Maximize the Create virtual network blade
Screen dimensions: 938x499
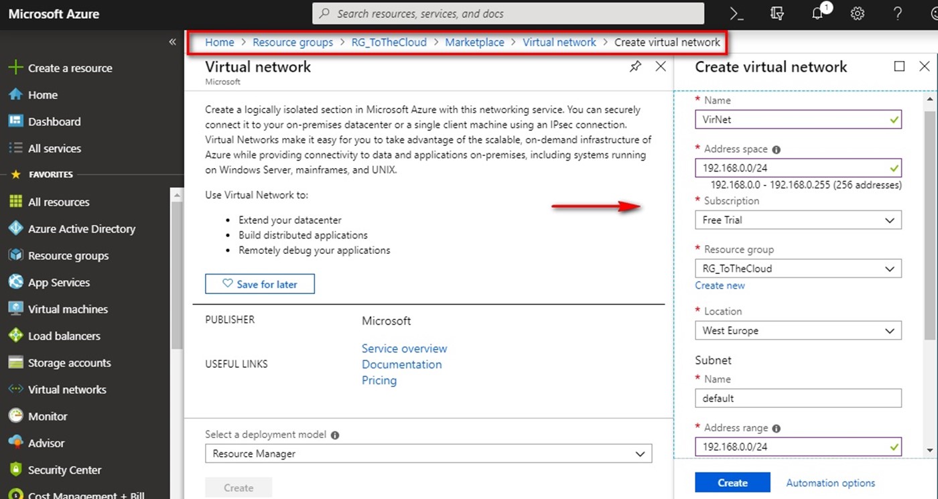click(899, 66)
